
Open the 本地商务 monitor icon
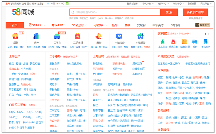[x=119, y=36]
